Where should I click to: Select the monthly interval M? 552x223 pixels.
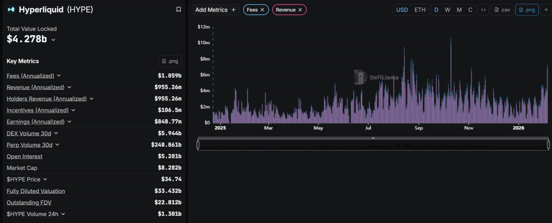(x=459, y=10)
